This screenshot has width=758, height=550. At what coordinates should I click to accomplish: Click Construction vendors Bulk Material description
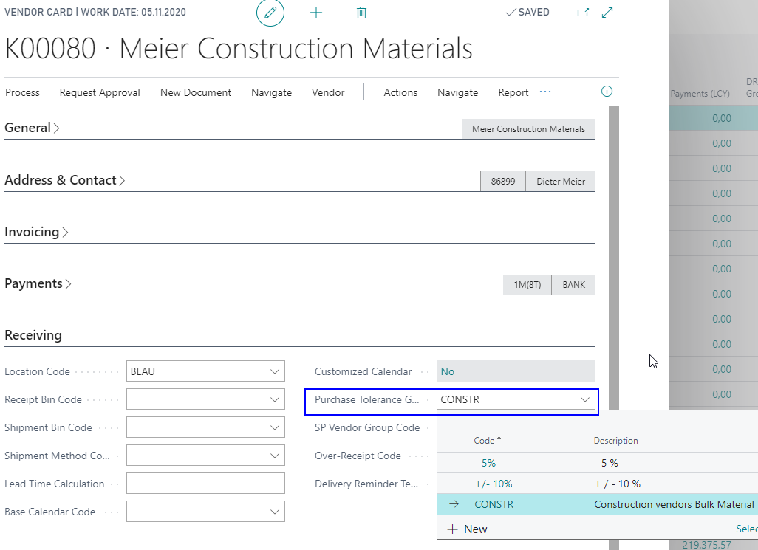tap(674, 504)
